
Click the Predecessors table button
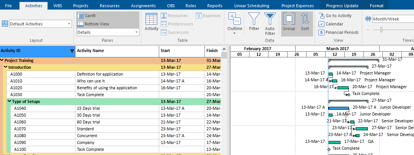tap(177, 24)
